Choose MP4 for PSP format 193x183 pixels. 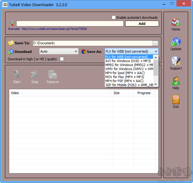(129, 81)
